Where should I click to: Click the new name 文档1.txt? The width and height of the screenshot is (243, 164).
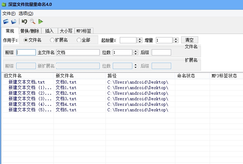tap(66, 88)
